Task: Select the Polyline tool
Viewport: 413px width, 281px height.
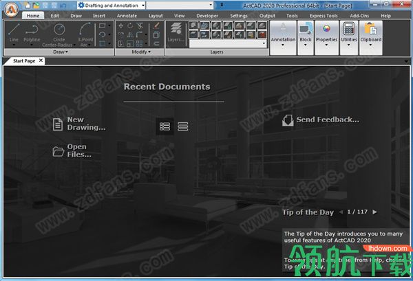Action: coord(32,33)
